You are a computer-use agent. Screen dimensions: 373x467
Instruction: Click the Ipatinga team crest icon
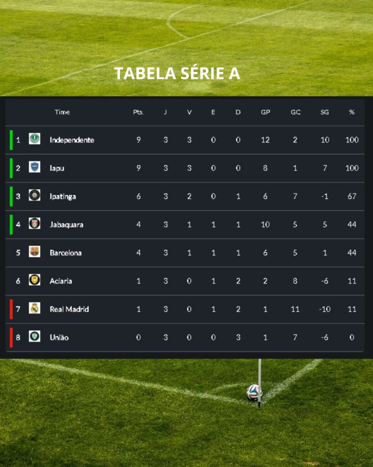pos(35,195)
